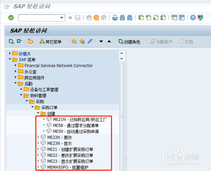Click the Save diskette icon
Viewport: 211px width, 171px height.
78,18
